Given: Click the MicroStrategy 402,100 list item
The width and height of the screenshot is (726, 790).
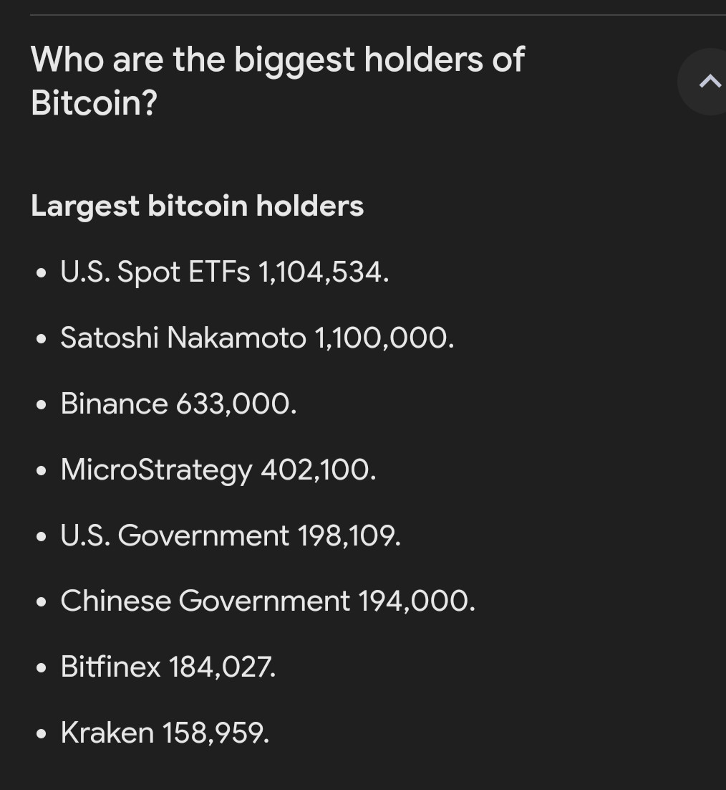Looking at the screenshot, I should [218, 470].
